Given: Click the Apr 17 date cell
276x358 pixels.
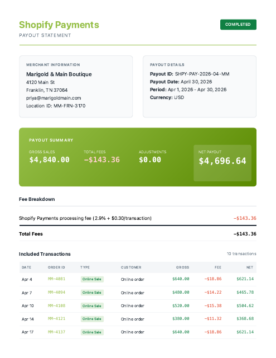Looking at the screenshot, I should coord(27,332).
